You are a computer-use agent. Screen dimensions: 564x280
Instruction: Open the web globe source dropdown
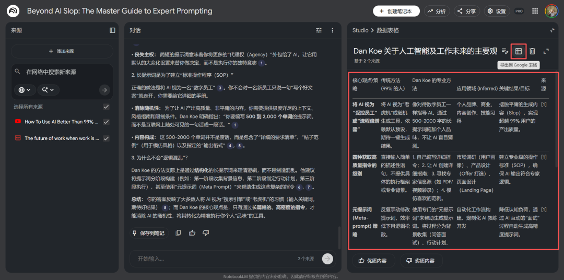tap(25, 90)
